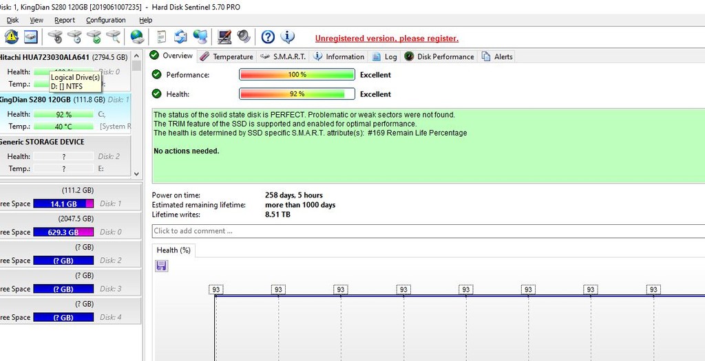Select the KingDian S280 120GB disk entry
This screenshot has width=705, height=361.
tap(65, 113)
